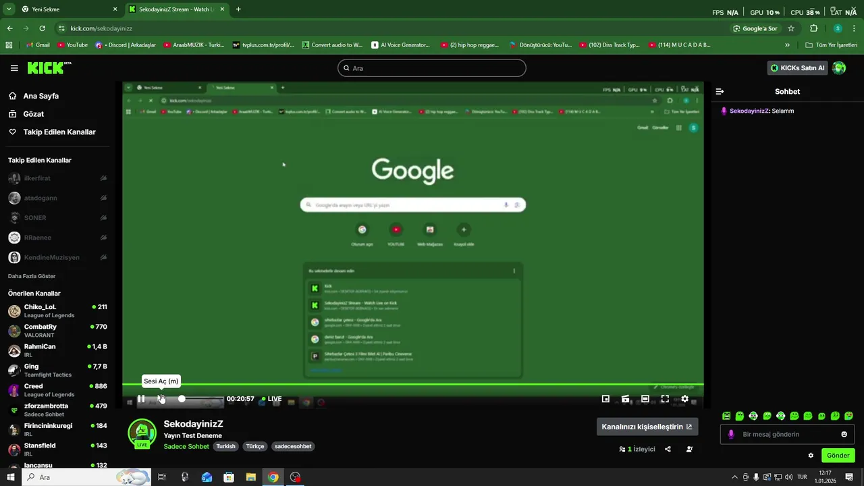Open the tab search dropdown arrow
Screen dimensions: 864x486
pos(8,9)
